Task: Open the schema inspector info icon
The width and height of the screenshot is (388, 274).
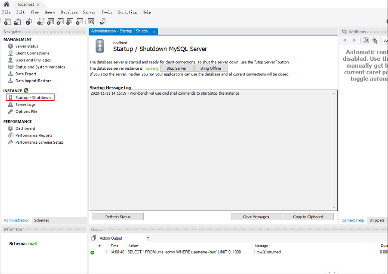Action: 29,21
